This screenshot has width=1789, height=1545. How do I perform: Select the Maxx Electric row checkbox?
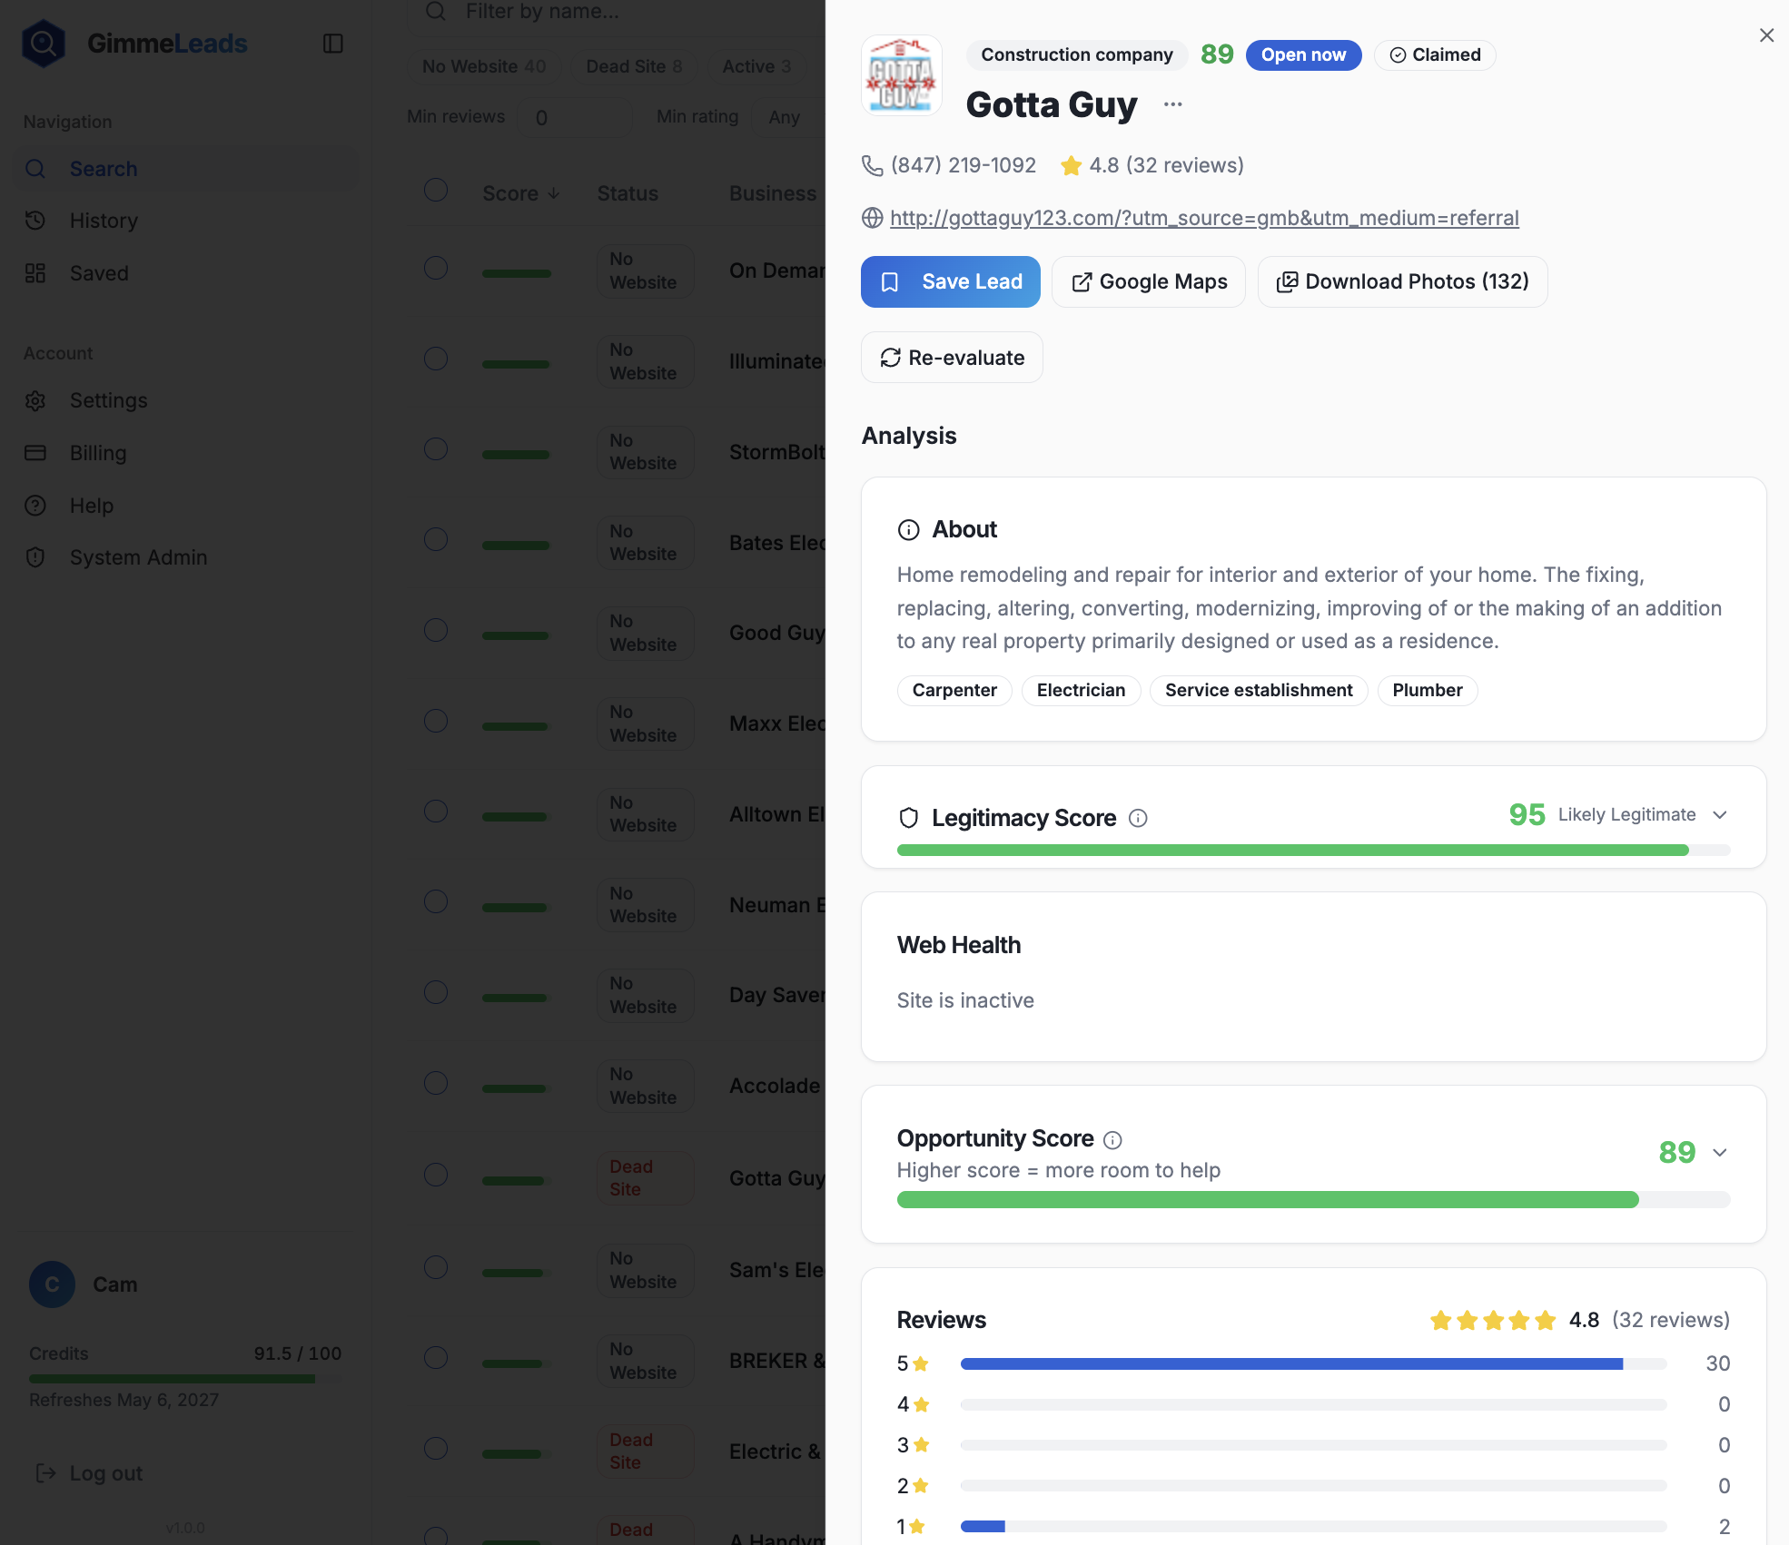(x=436, y=721)
